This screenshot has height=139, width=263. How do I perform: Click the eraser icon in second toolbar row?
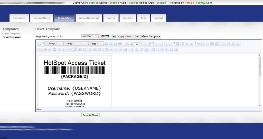pos(50,49)
